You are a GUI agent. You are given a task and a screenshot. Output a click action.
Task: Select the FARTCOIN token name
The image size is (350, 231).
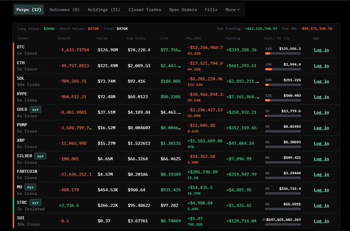[27, 171]
